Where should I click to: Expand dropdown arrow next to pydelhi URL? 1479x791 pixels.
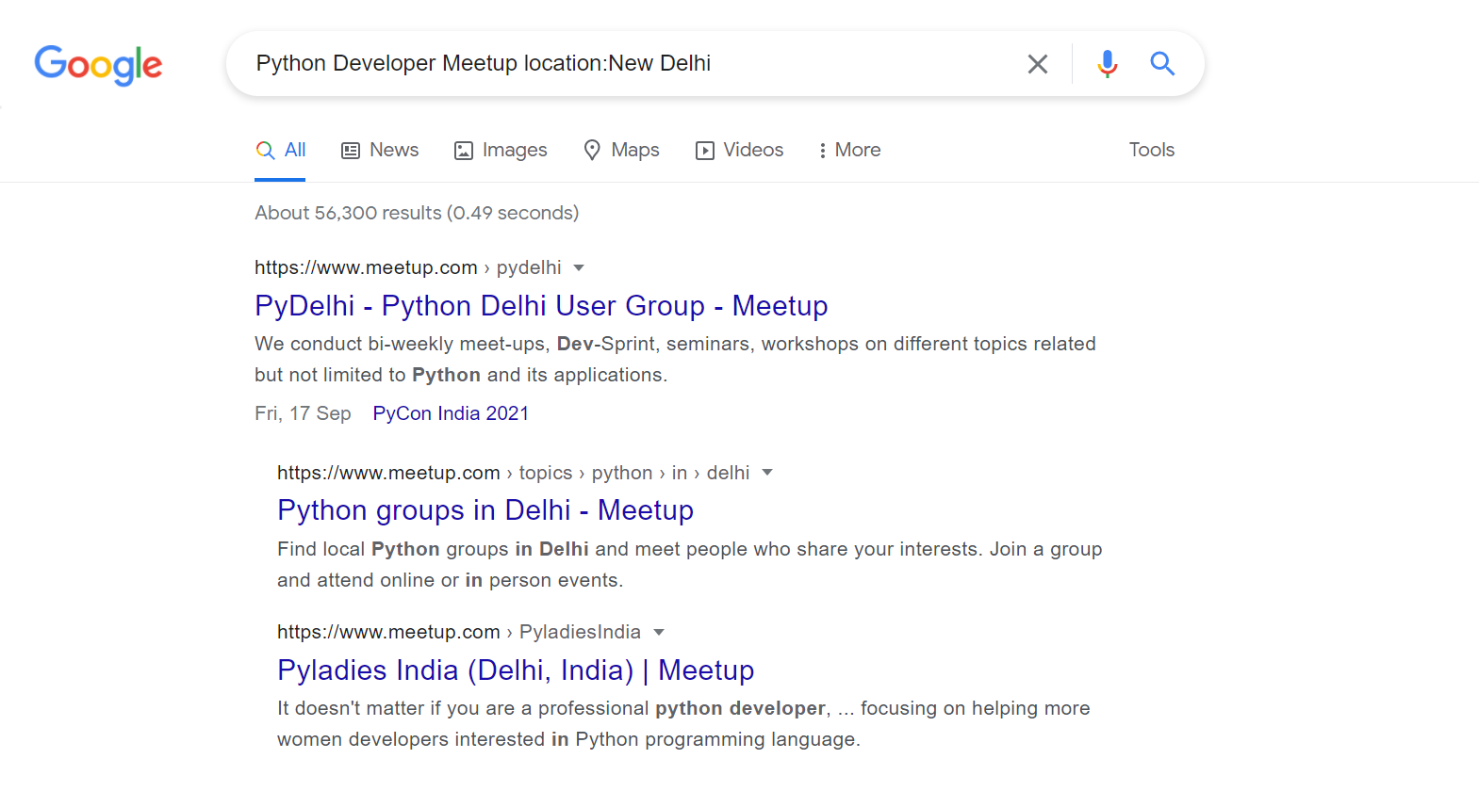[x=579, y=268]
